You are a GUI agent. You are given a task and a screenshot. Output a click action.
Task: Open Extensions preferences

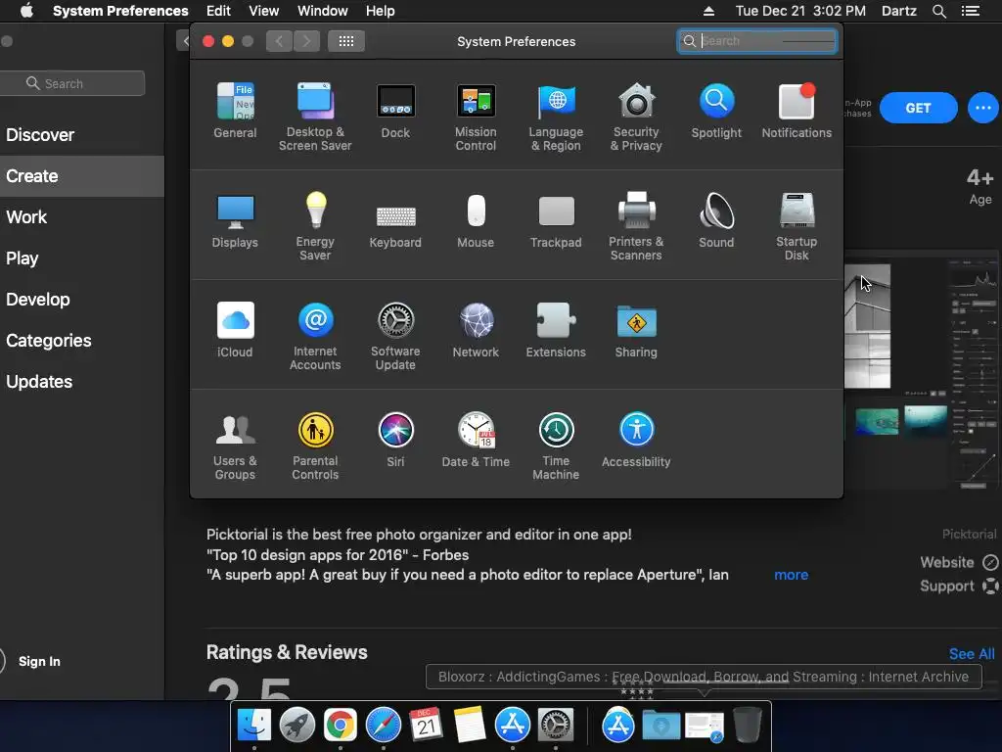coord(556,331)
